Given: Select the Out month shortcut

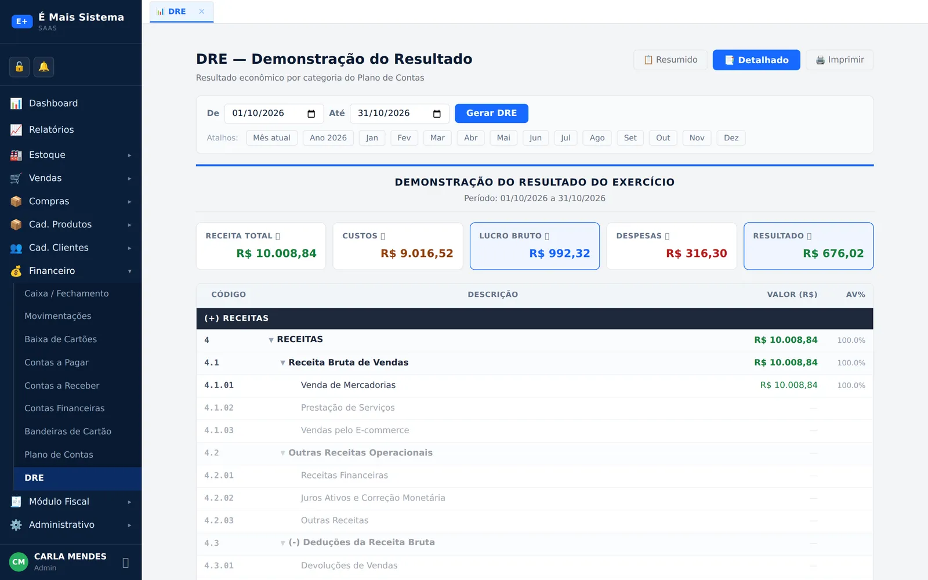Looking at the screenshot, I should click(x=663, y=138).
